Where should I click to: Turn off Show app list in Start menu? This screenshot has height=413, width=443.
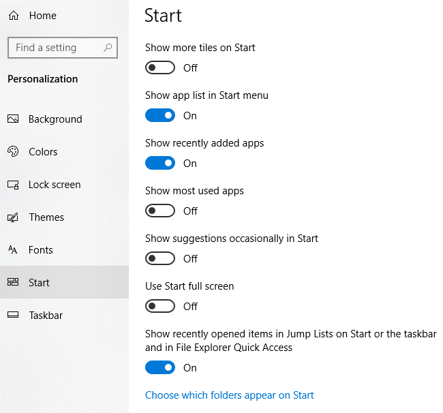tap(160, 116)
